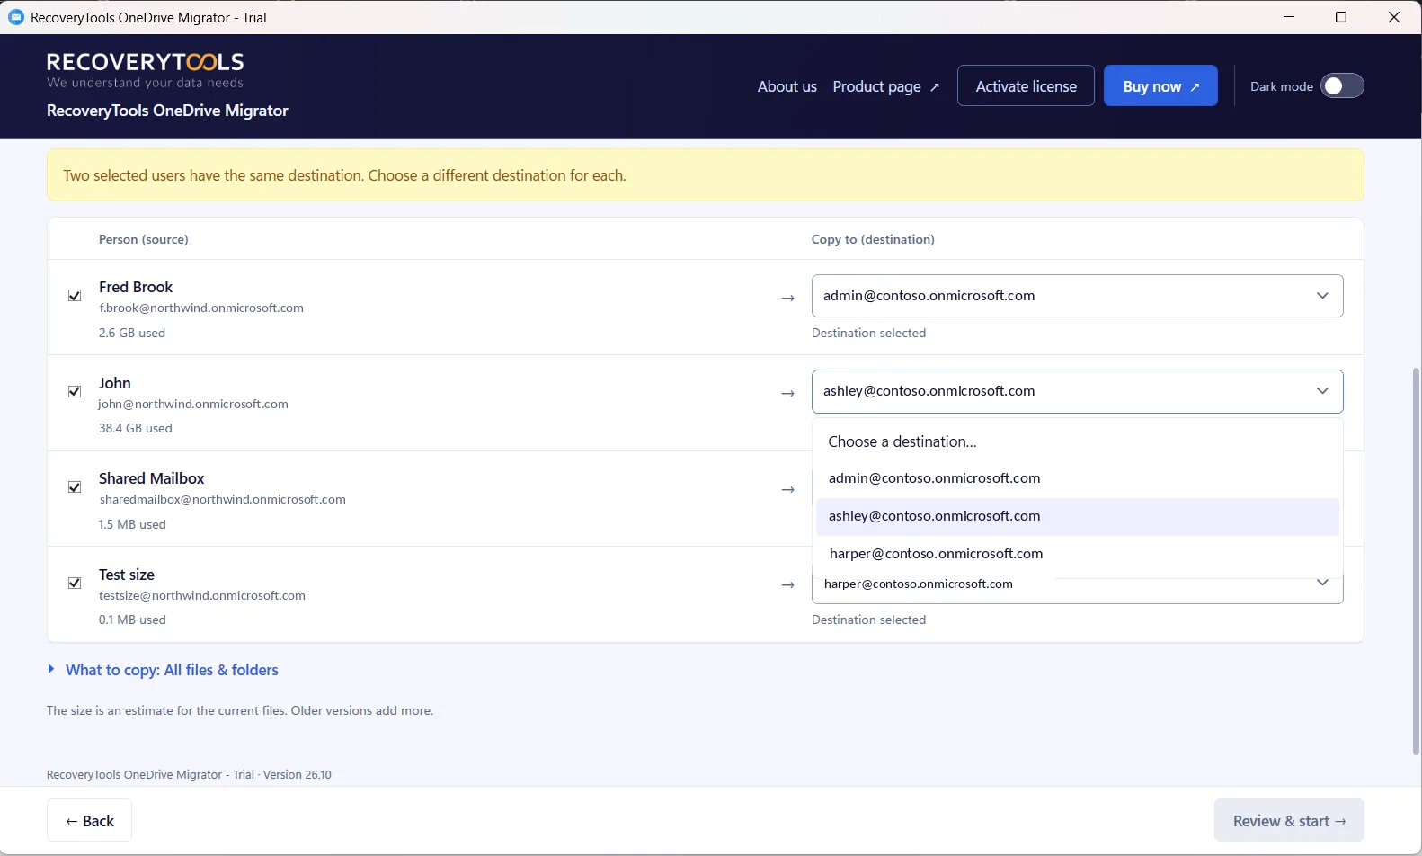Expand What to copy: All files & folders
The height and width of the screenshot is (856, 1422).
pos(163,670)
